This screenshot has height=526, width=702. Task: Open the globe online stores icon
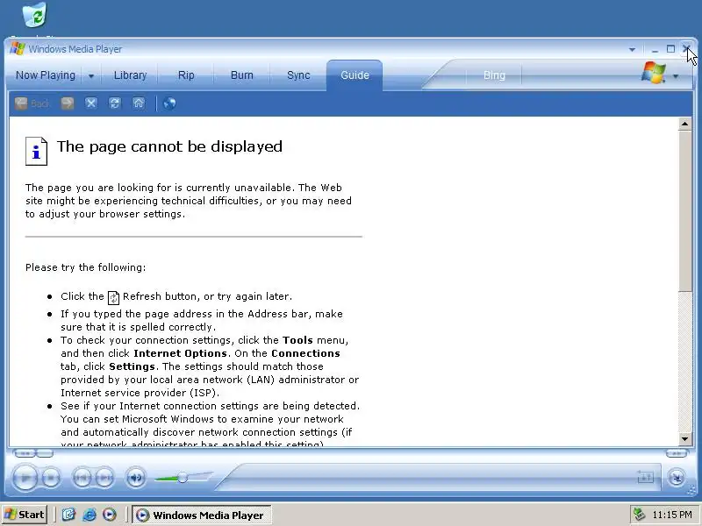[169, 103]
